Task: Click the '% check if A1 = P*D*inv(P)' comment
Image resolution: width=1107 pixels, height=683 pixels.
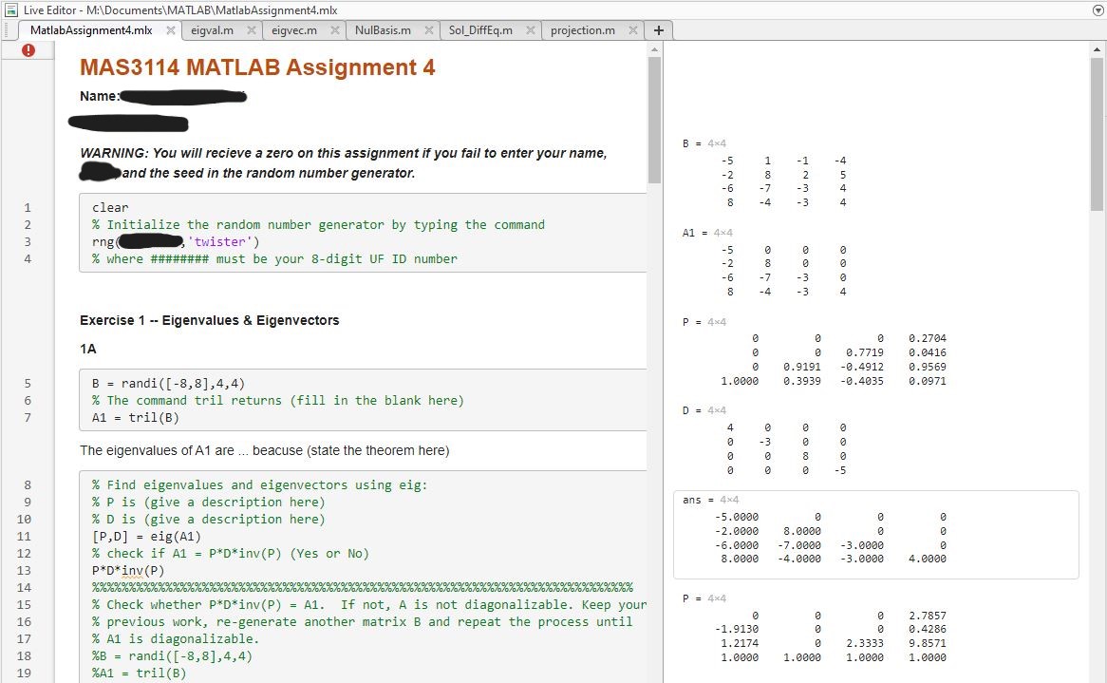Action: [x=230, y=553]
